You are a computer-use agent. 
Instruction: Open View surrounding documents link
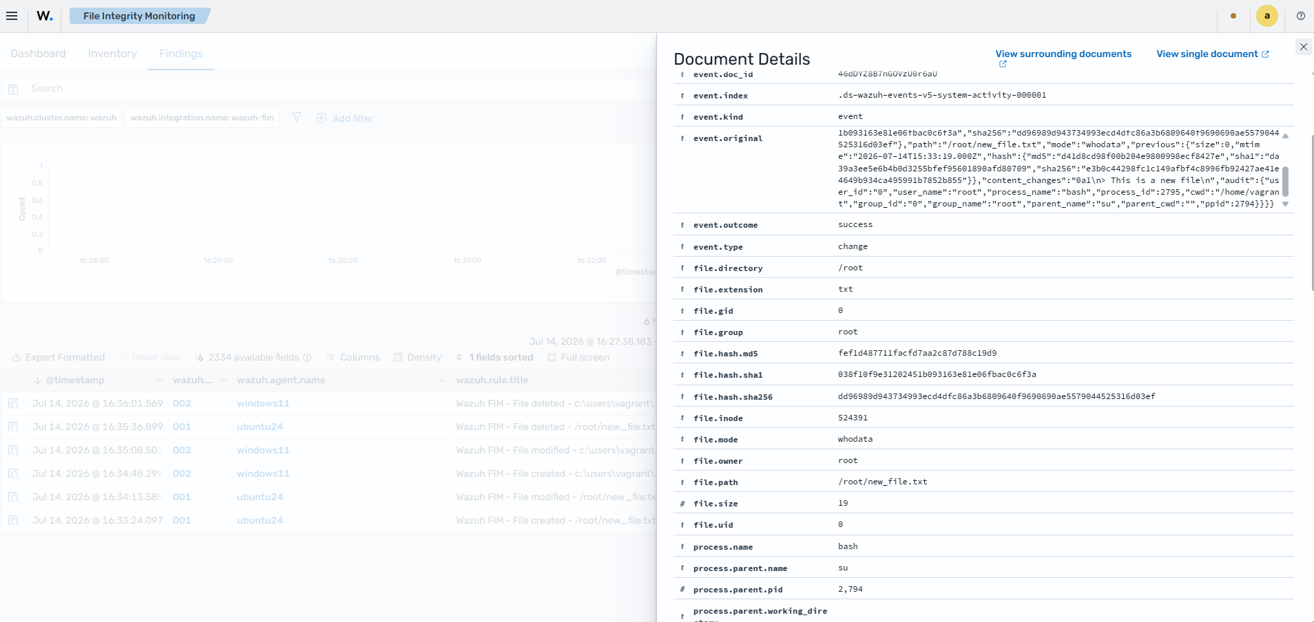(1063, 54)
